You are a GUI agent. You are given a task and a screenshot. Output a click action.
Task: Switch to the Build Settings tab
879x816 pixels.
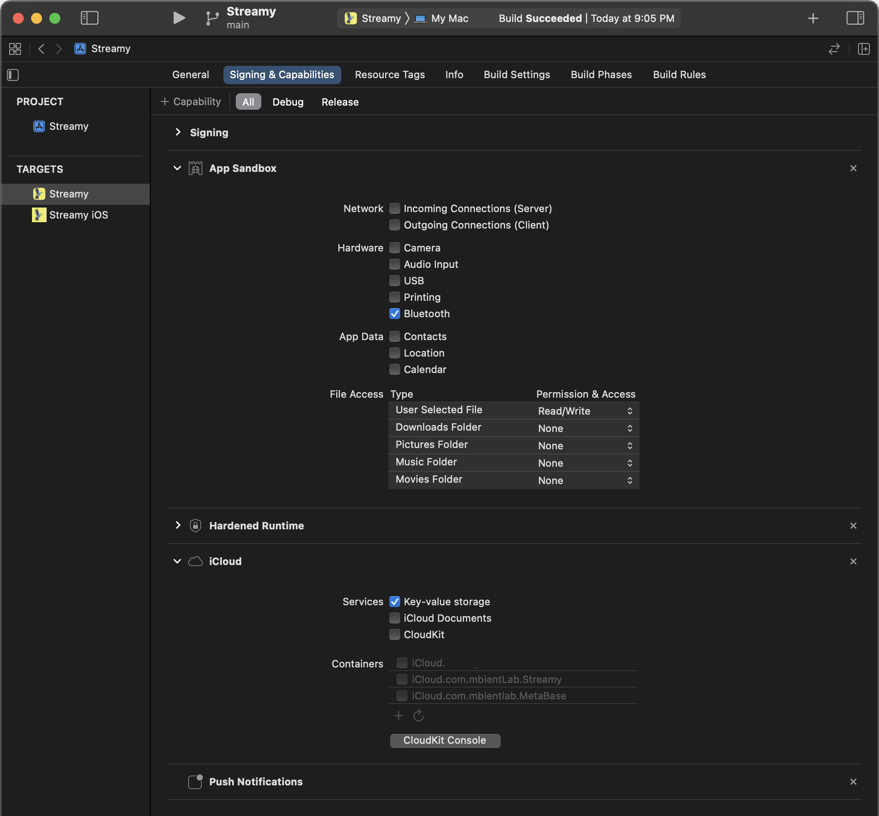coord(517,75)
